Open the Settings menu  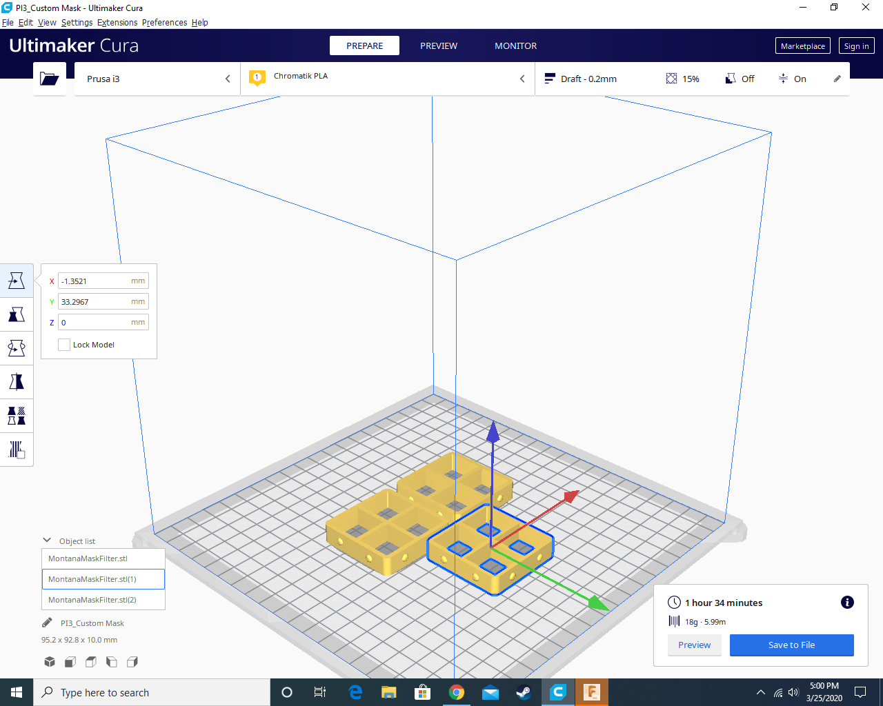(77, 22)
